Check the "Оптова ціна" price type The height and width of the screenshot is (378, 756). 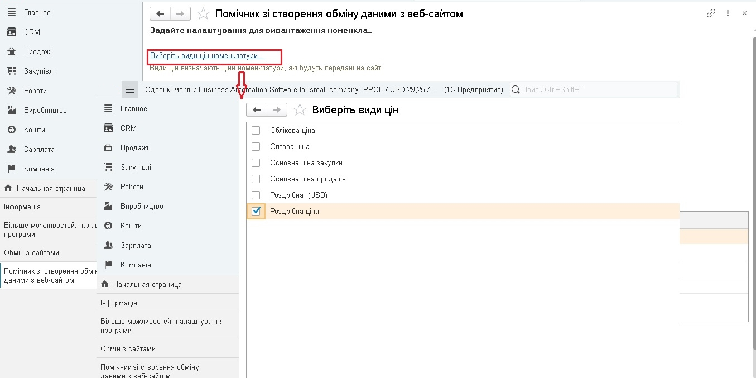click(256, 146)
